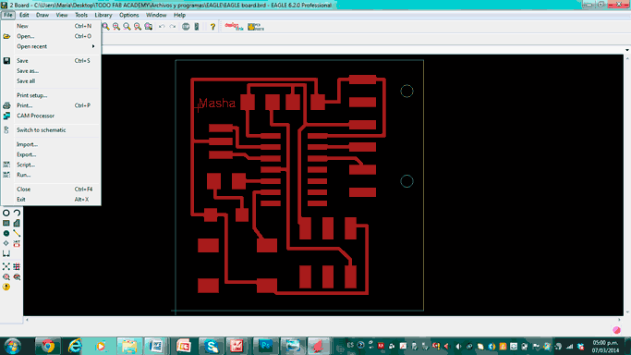Select the Attribute tool
The height and width of the screenshot is (355, 631).
[x=17, y=243]
